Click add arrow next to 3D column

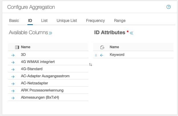pos(13,55)
